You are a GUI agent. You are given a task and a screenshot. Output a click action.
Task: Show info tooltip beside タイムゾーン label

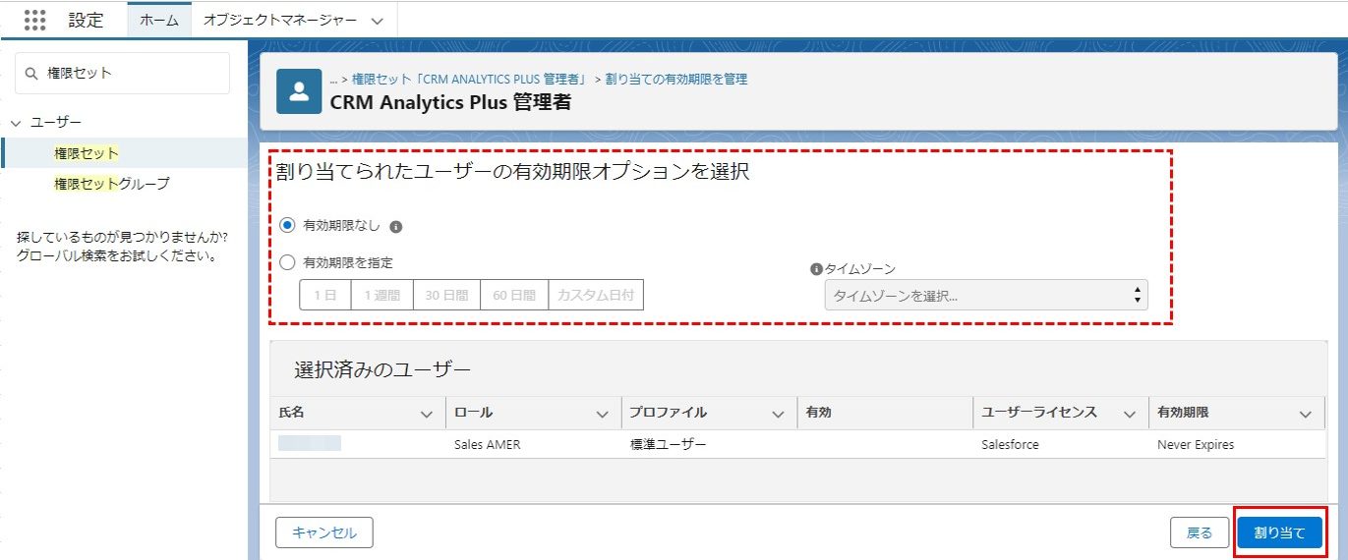[x=816, y=269]
